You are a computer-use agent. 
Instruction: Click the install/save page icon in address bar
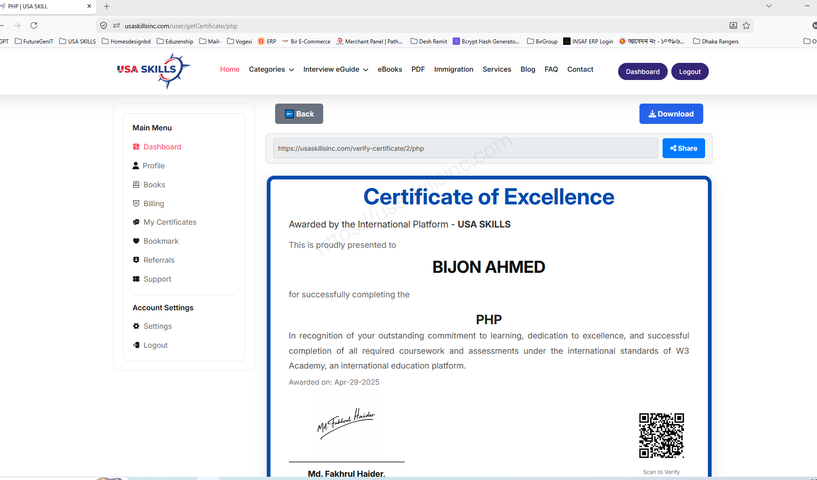pos(733,25)
